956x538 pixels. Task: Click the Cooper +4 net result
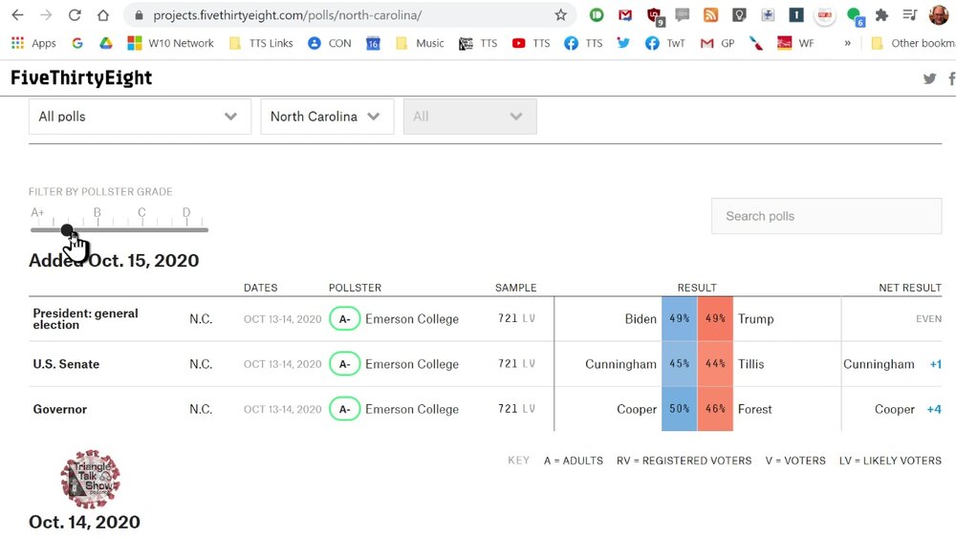908,409
